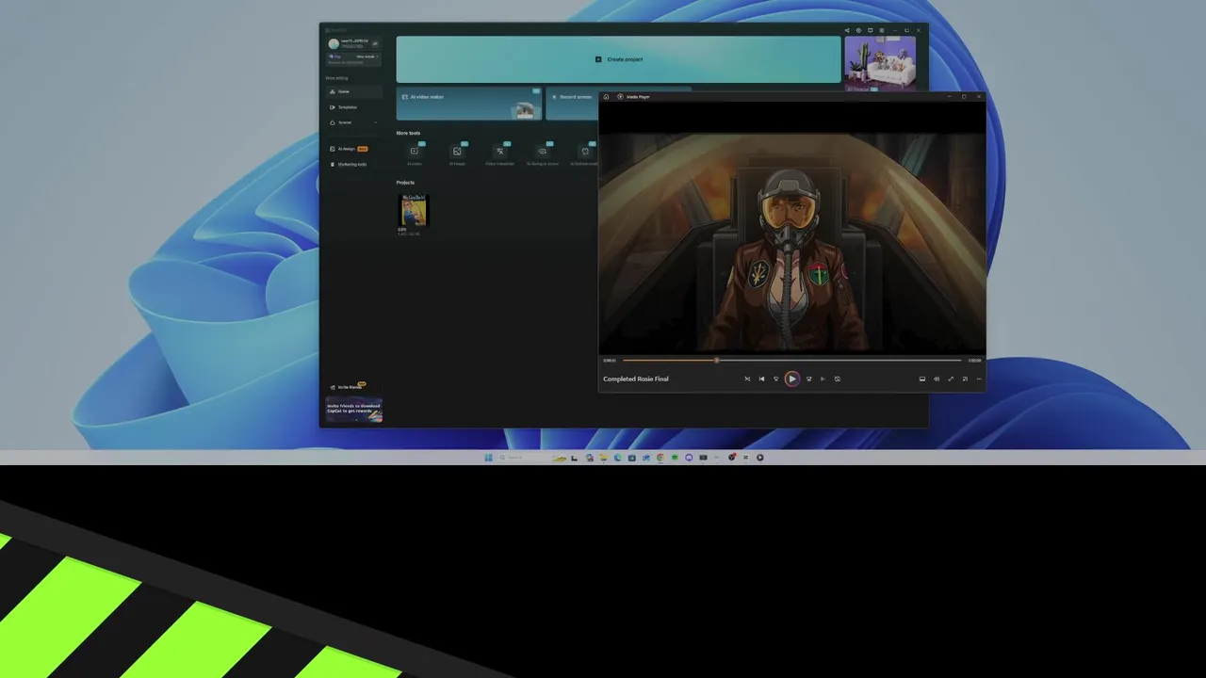The height and width of the screenshot is (678, 1206).
Task: Click the CapCut profile avatar
Action: click(334, 43)
